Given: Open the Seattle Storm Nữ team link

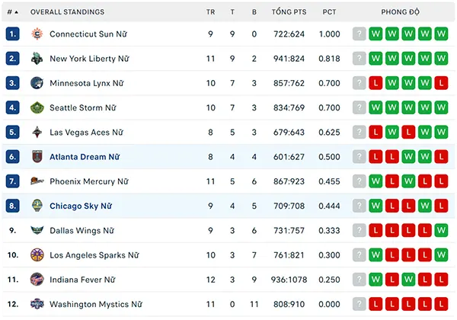Looking at the screenshot, I should click(83, 108).
